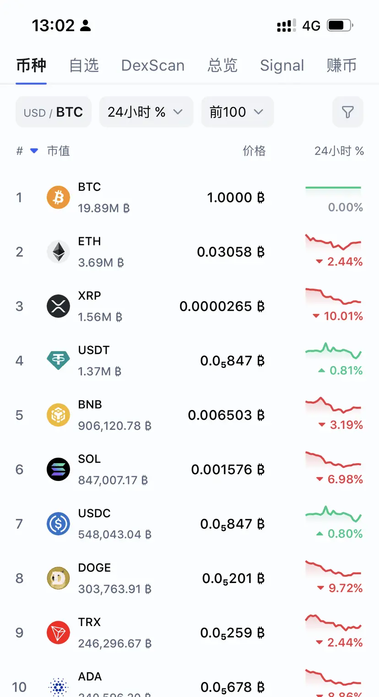379x697 pixels.
Task: Tap the Bitcoin coin logo
Action: tap(59, 197)
